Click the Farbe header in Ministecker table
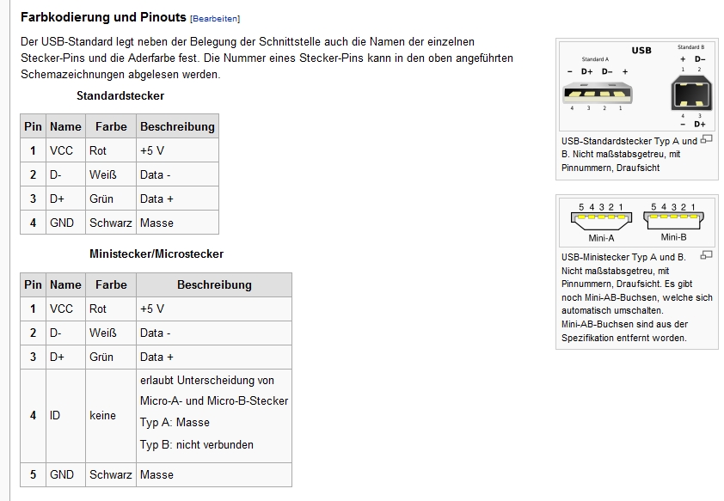 click(x=111, y=284)
